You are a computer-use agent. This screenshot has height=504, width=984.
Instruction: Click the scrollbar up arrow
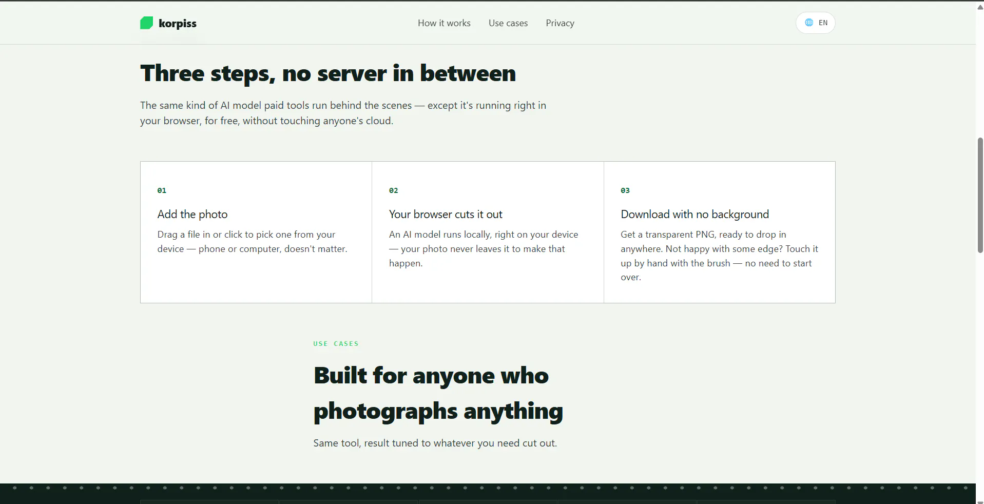coord(980,7)
